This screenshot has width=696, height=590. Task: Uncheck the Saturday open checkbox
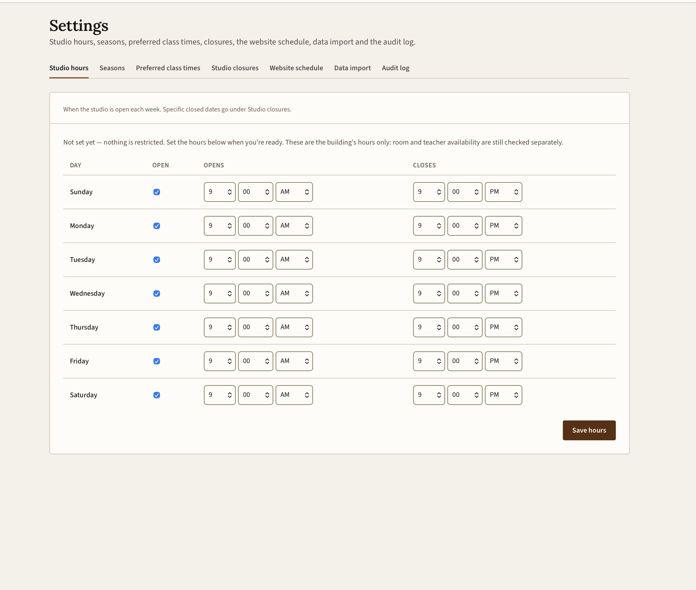point(157,395)
